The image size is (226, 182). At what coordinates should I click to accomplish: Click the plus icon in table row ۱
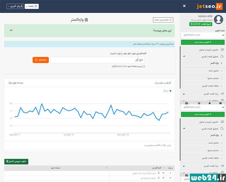tap(163, 173)
